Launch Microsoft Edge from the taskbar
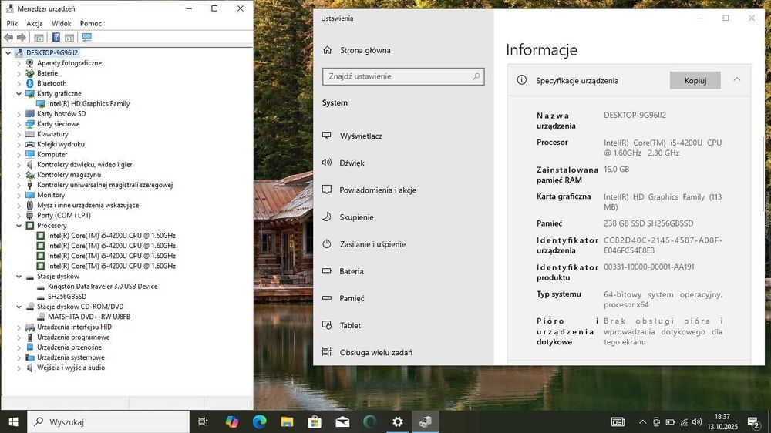The height and width of the screenshot is (433, 771). pos(260,421)
